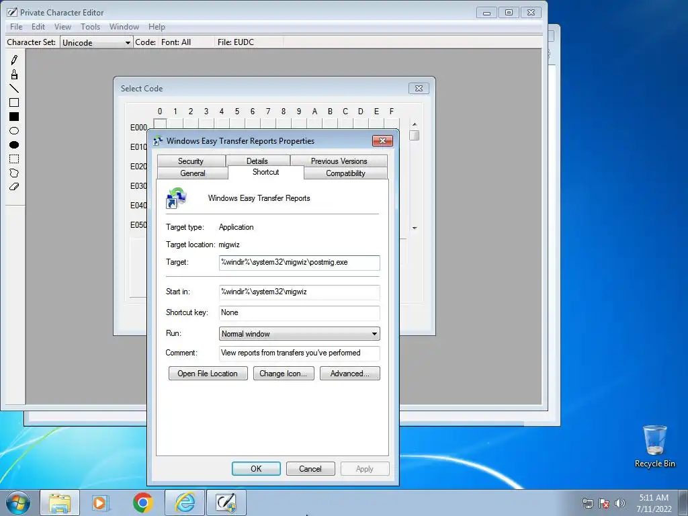Cancel the properties dialog

(x=310, y=468)
